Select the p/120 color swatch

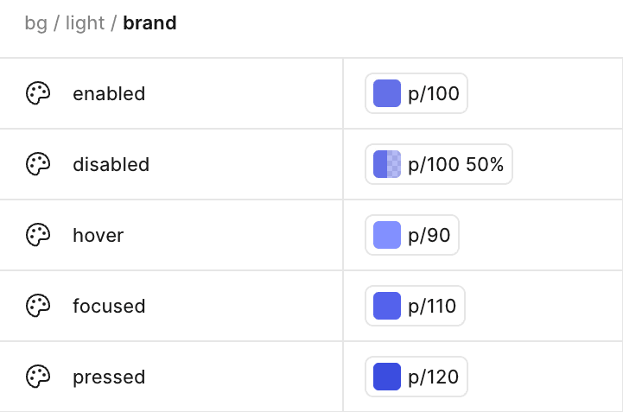point(387,377)
